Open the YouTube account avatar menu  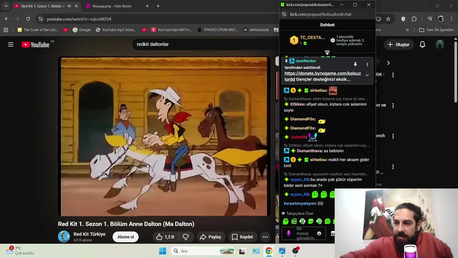[x=440, y=44]
